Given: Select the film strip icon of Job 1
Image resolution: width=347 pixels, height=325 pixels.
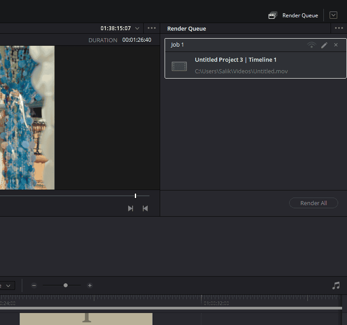Looking at the screenshot, I should point(179,66).
